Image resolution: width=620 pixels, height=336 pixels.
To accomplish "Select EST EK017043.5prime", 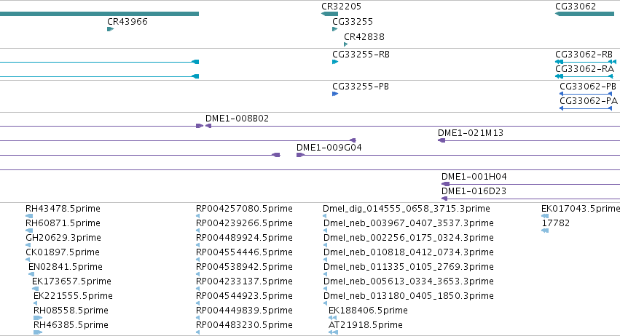I will (581, 209).
